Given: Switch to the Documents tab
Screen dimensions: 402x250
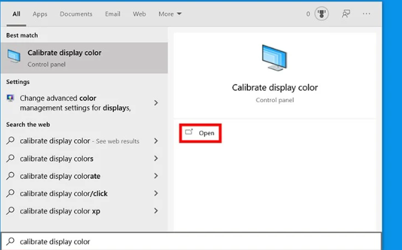Looking at the screenshot, I should tap(76, 14).
